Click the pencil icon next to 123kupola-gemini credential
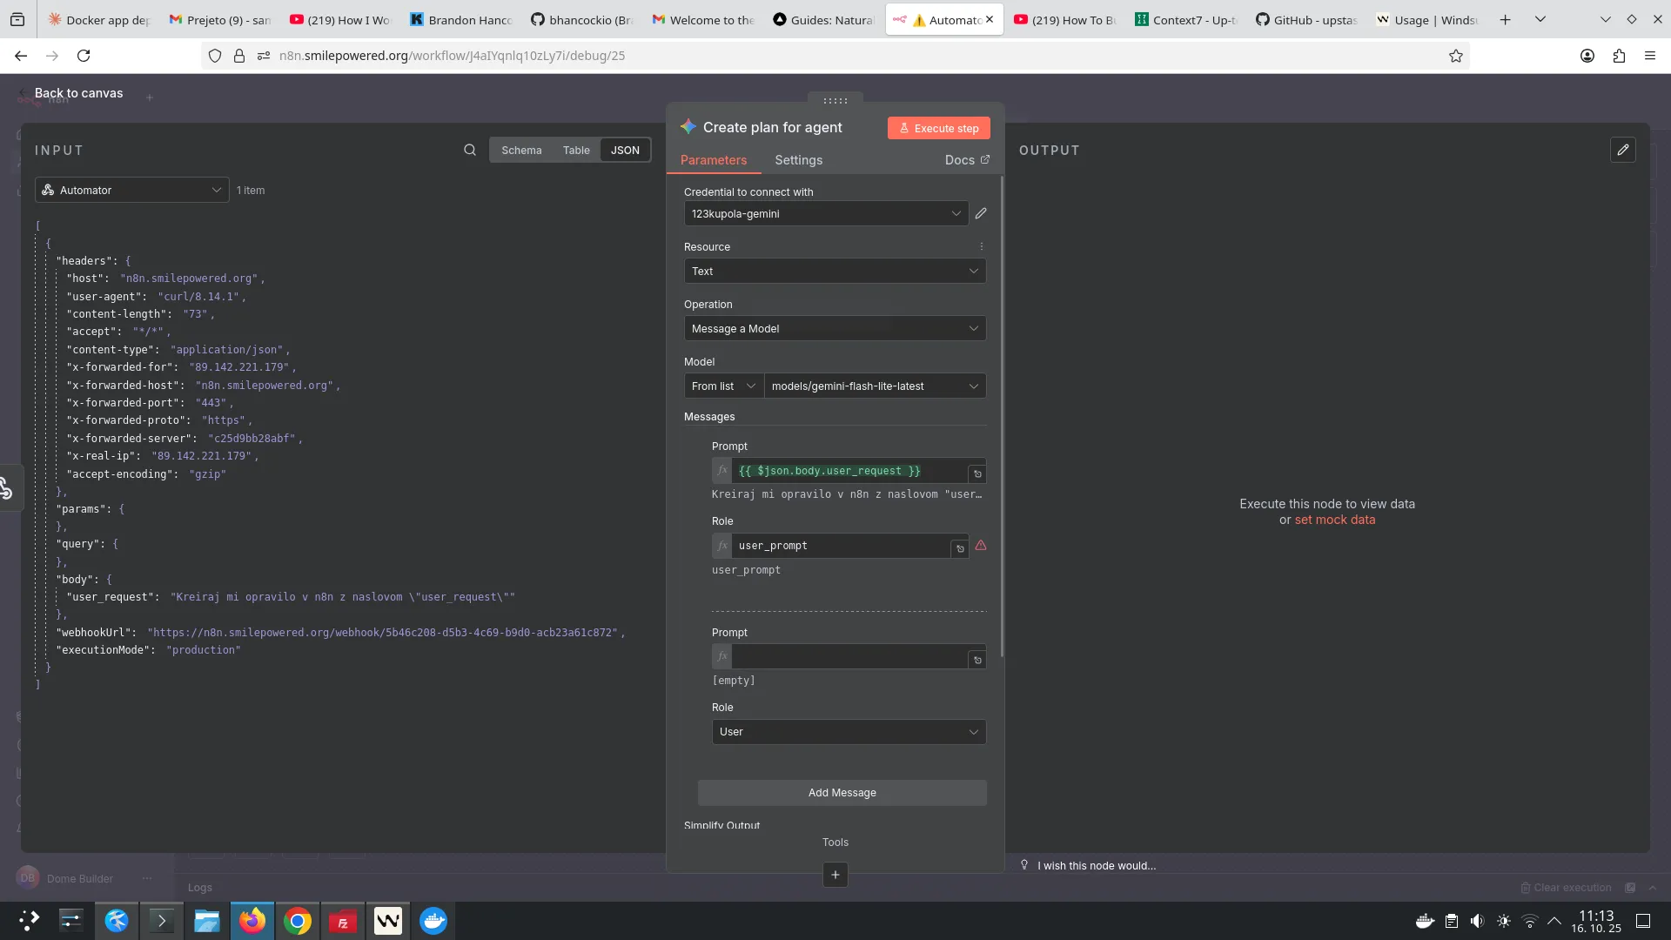Image resolution: width=1671 pixels, height=940 pixels. pos(981,213)
